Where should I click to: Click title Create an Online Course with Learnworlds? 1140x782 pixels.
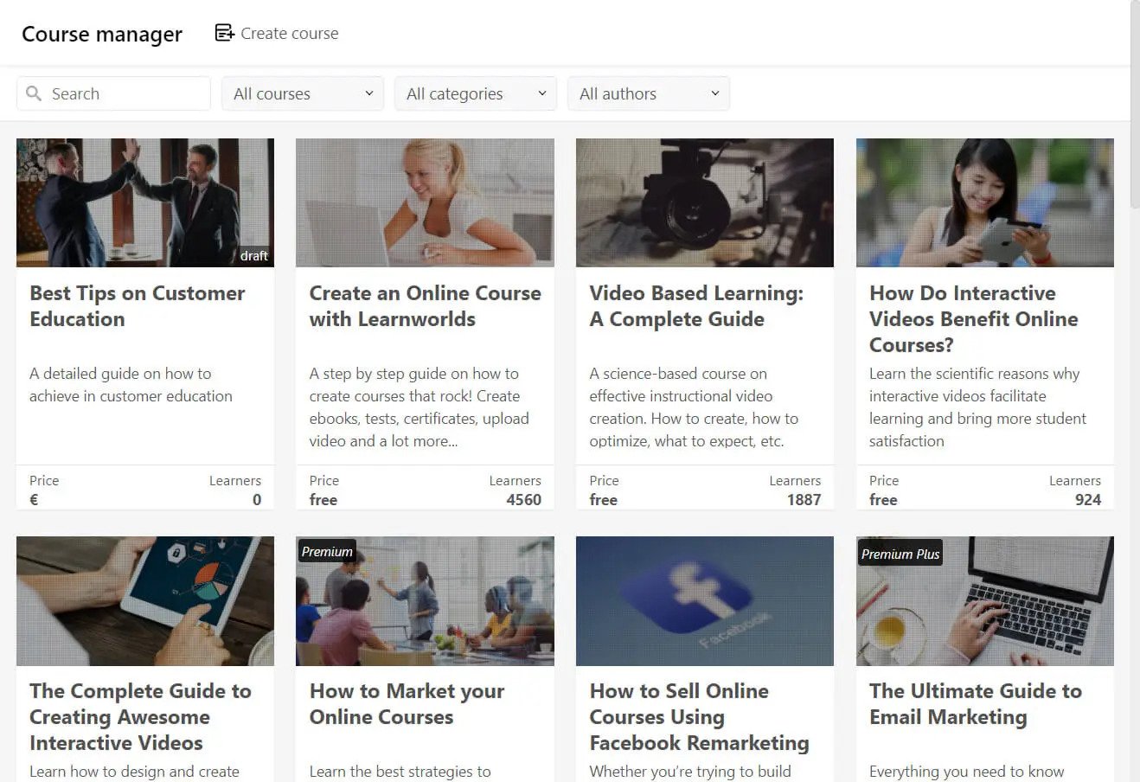[x=425, y=306]
